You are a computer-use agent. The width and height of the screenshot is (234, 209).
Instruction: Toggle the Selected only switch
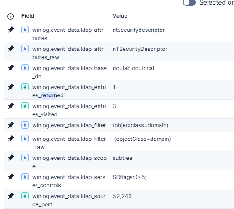click(189, 3)
